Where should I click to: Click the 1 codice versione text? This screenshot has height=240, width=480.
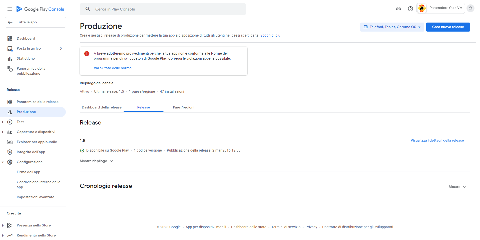click(x=148, y=151)
